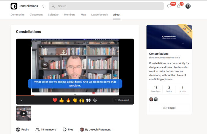Click the 1 Admin stat
This screenshot has width=207, height=134.
pyautogui.click(x=183, y=89)
